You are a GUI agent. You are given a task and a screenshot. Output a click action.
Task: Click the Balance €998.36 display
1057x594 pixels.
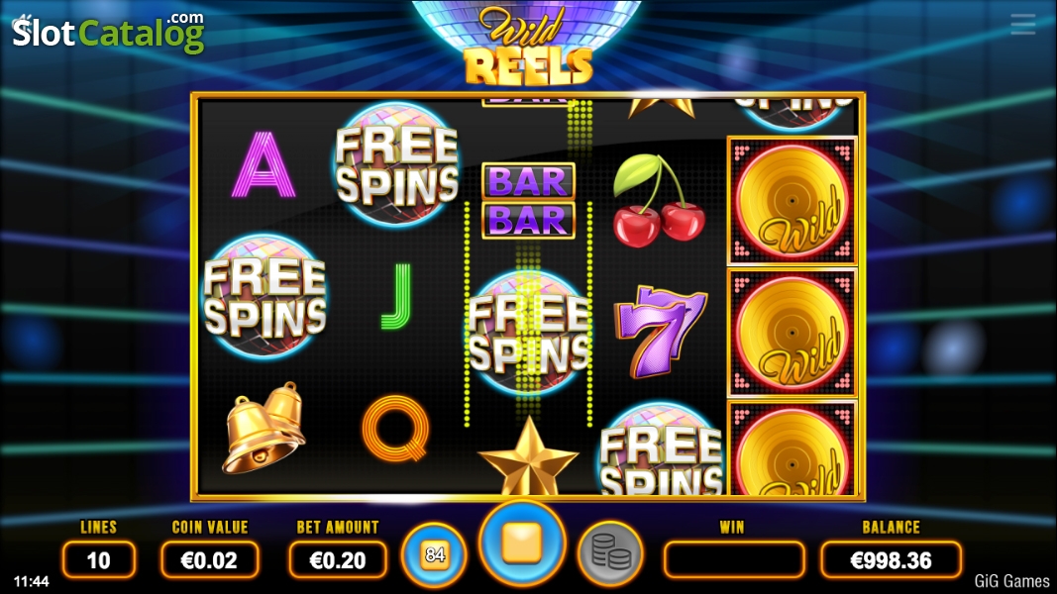[891, 559]
